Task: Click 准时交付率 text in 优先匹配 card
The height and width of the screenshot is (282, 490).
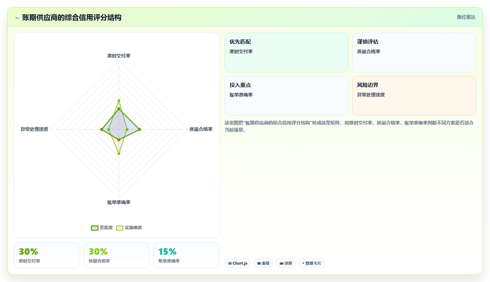Action: point(241,51)
